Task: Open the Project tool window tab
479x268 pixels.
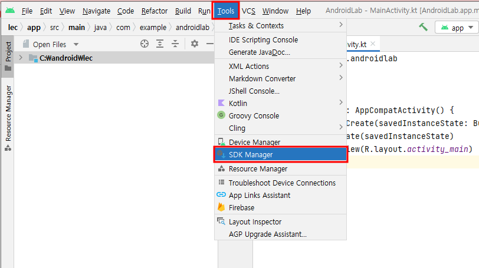Action: click(8, 56)
